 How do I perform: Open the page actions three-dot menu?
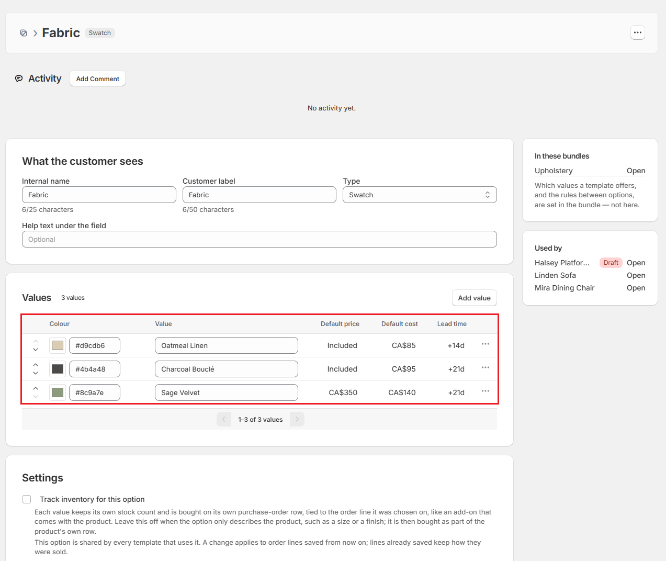tap(637, 32)
